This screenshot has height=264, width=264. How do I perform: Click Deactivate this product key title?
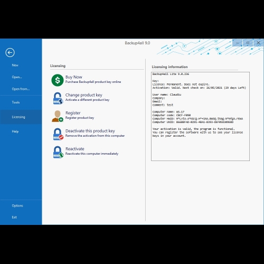tap(90, 131)
